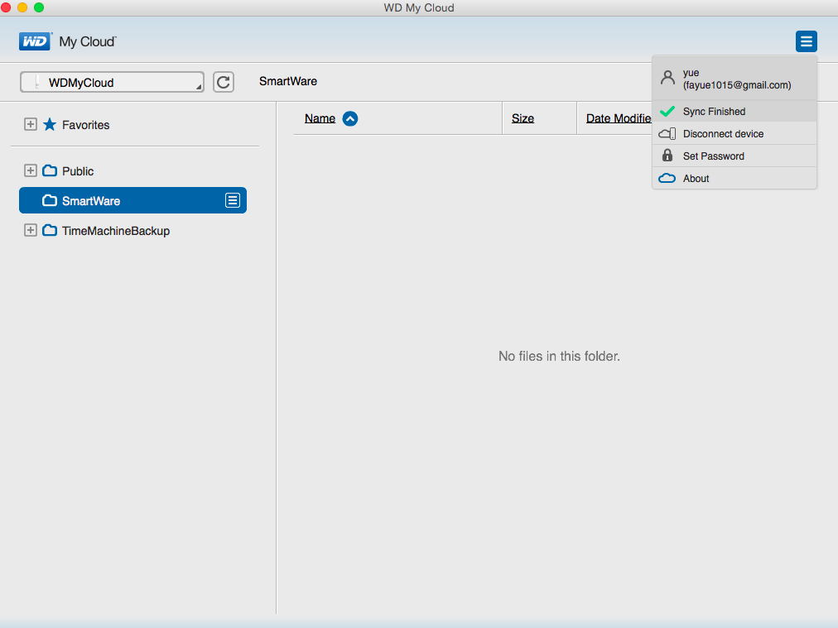Click the disconnect device cloud icon

[667, 133]
